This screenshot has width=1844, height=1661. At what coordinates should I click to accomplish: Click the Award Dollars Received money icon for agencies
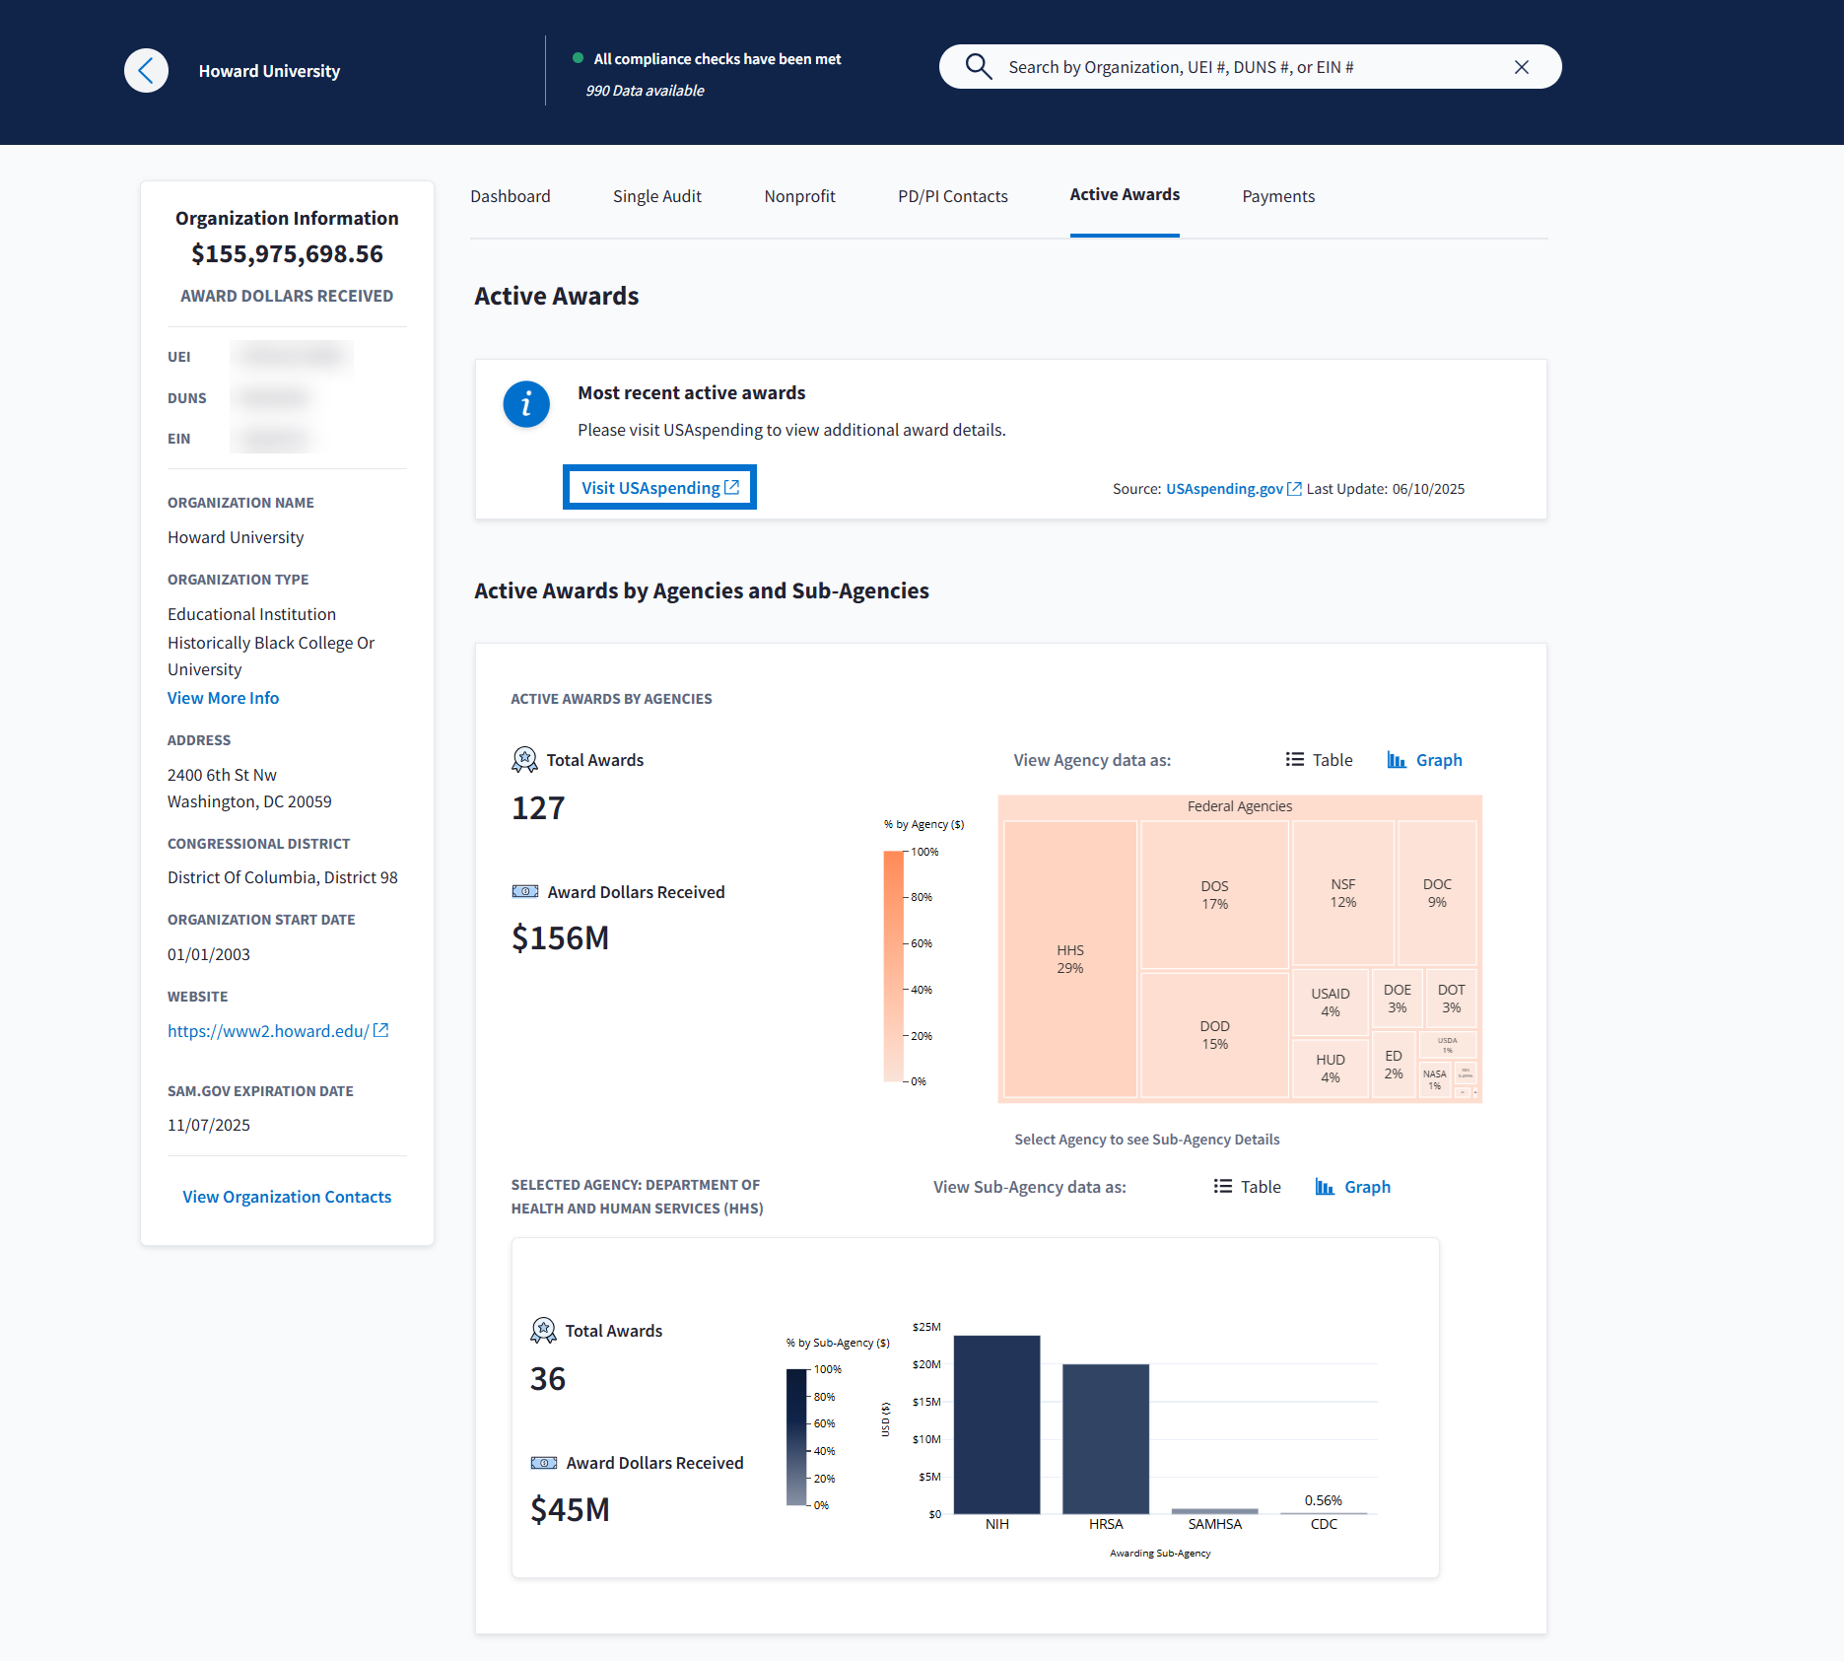tap(524, 891)
